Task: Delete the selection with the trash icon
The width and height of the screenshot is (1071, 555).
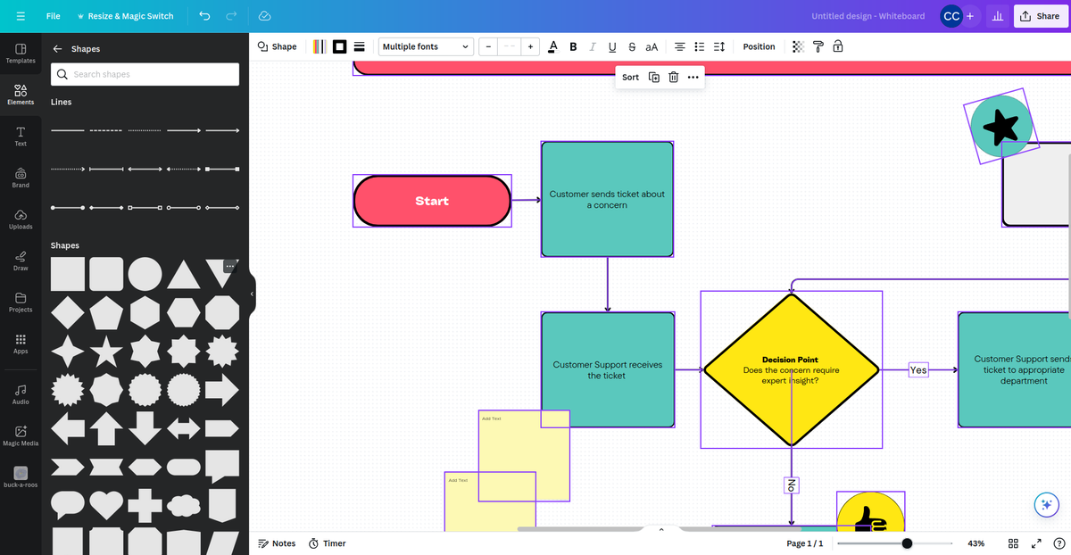Action: pyautogui.click(x=674, y=77)
